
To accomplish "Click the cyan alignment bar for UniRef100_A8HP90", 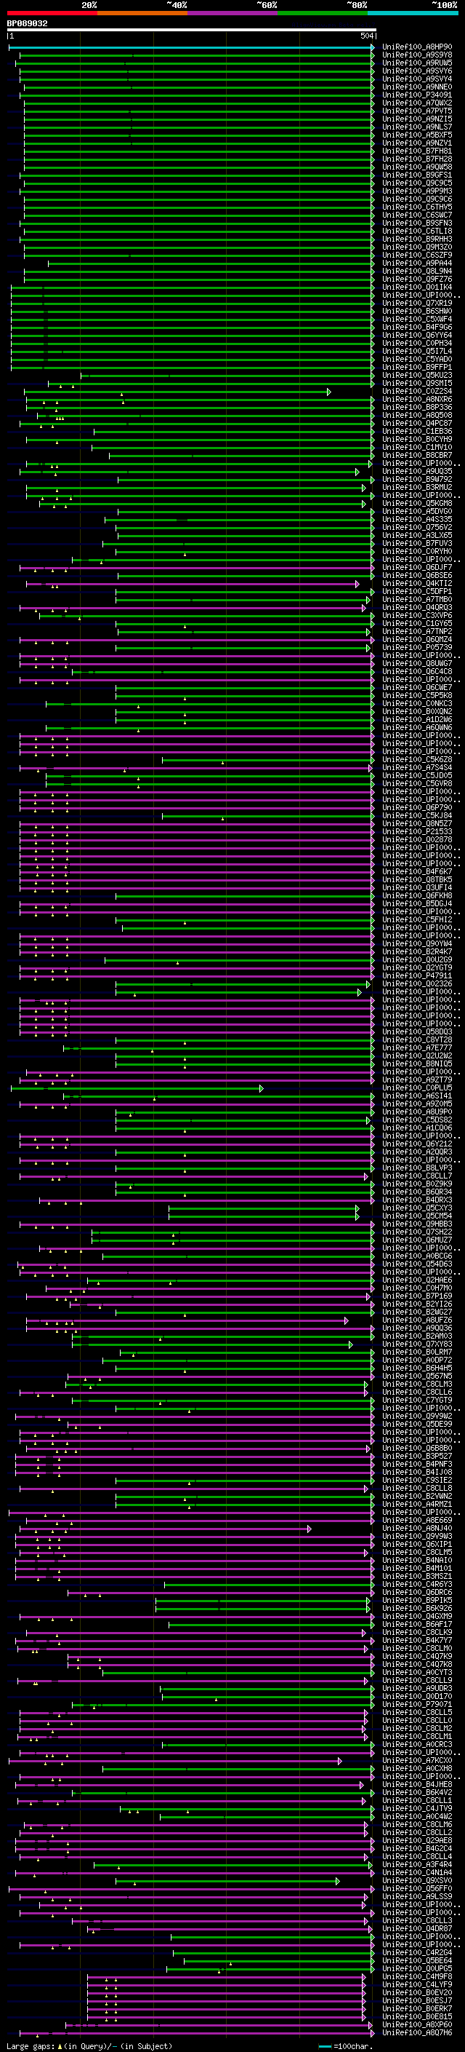I will click(192, 48).
